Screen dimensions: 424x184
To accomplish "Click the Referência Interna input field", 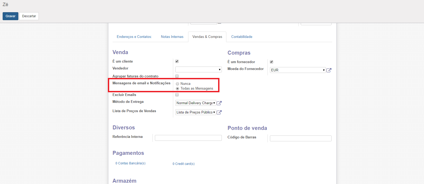I will tap(188, 138).
